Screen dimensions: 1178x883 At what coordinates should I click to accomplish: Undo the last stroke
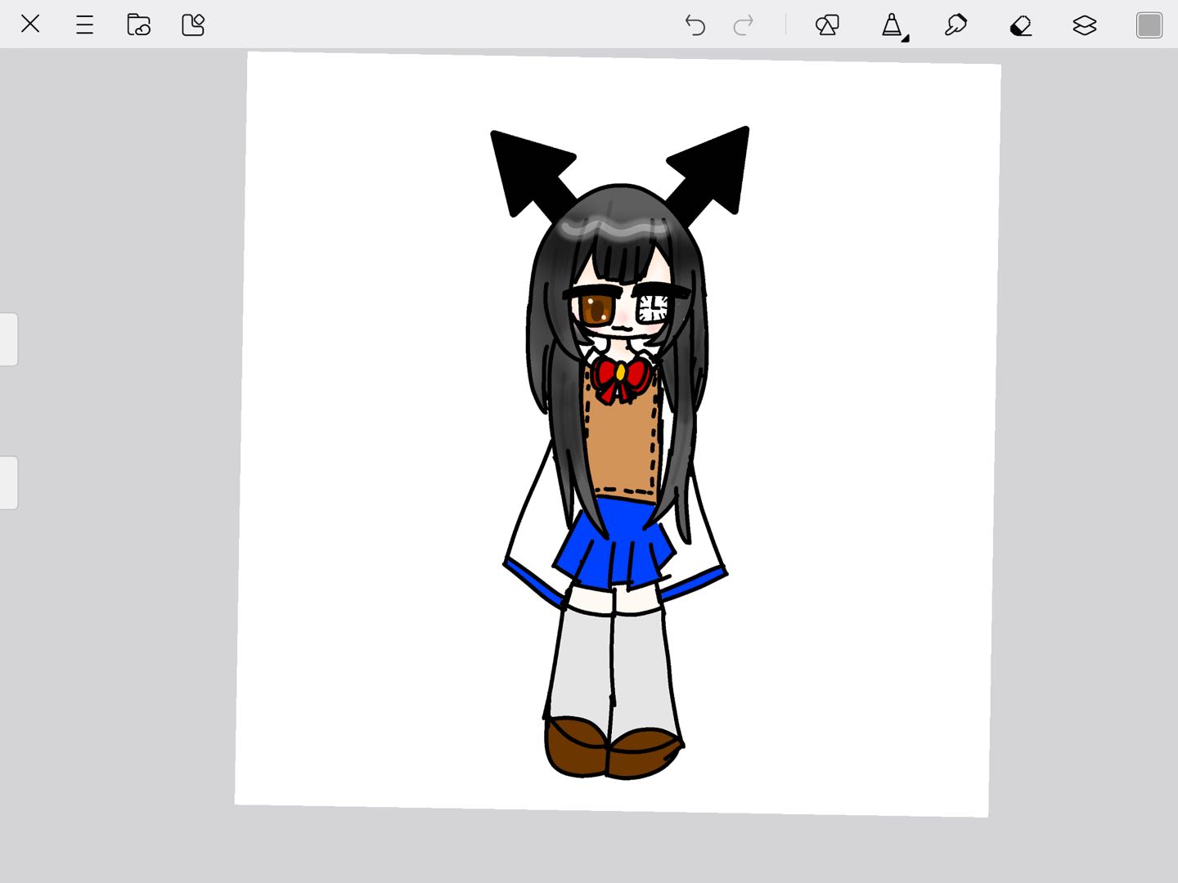[x=695, y=25]
